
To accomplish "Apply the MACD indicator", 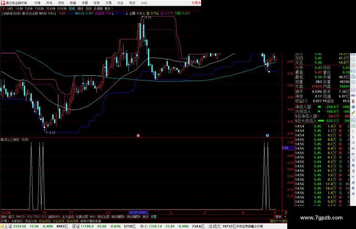I will 20,217.
